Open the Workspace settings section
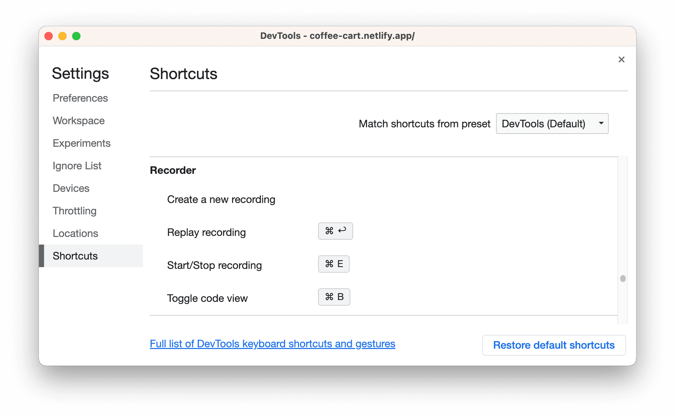This screenshot has width=675, height=417. (78, 120)
